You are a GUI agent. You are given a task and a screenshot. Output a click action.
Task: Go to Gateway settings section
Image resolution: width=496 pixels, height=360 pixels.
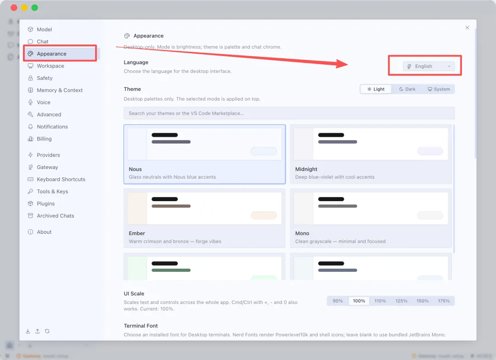tap(62, 167)
